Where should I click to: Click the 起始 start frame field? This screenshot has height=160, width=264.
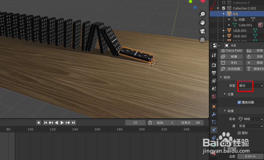165,123
